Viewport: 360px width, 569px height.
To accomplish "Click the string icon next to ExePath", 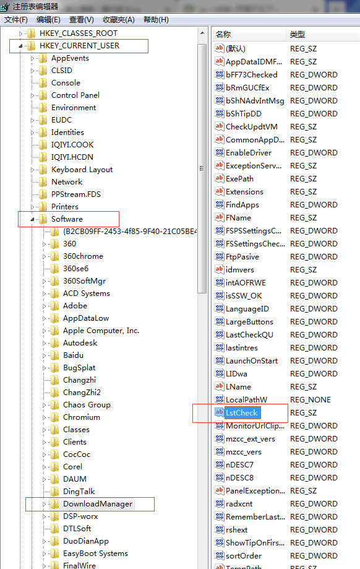I will (219, 178).
